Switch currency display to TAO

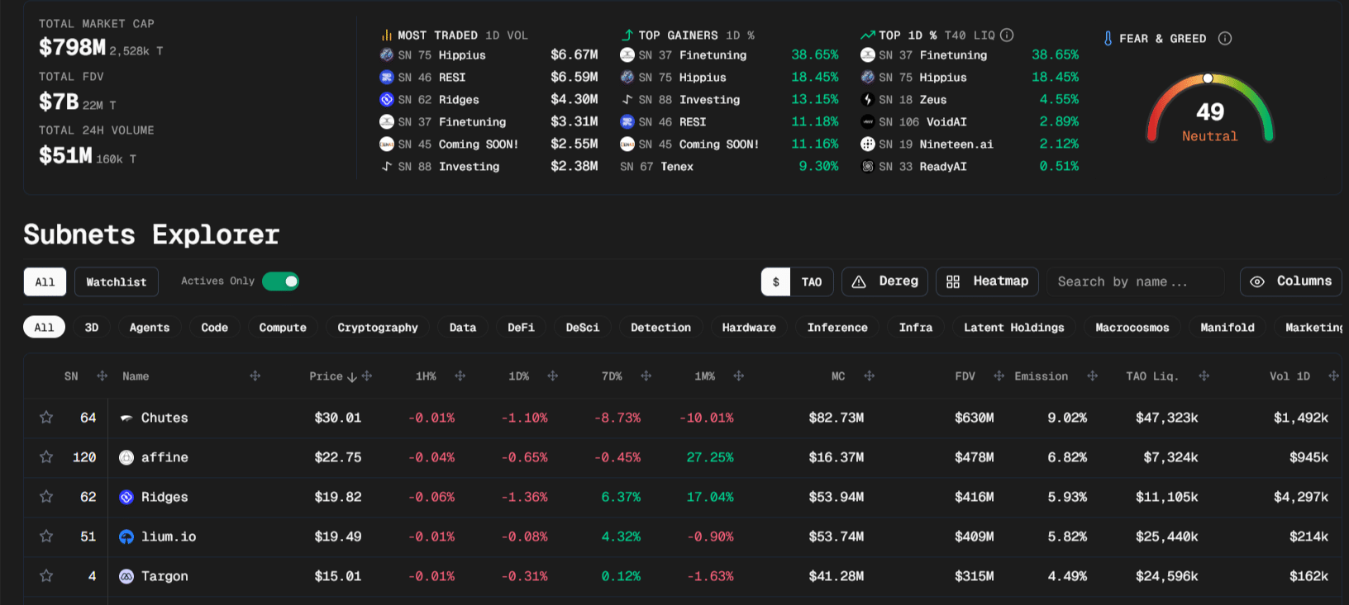click(x=812, y=281)
